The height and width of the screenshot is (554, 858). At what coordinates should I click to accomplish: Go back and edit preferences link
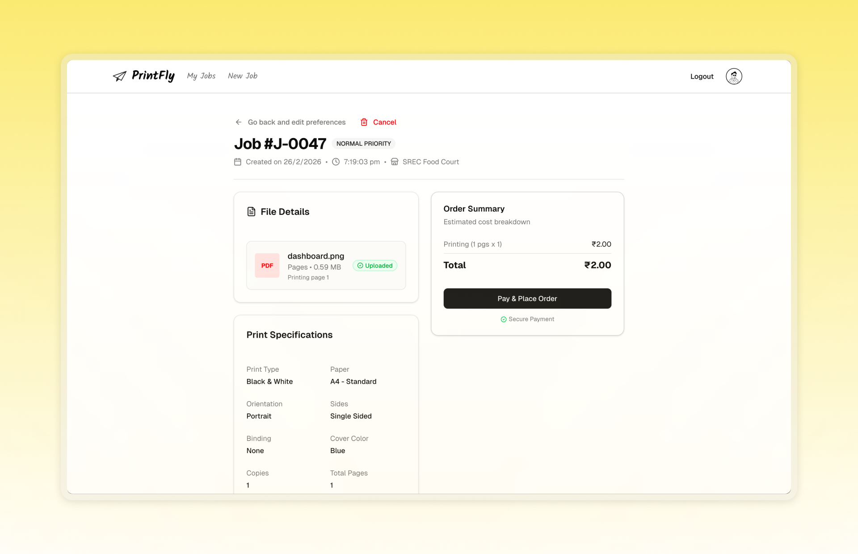pyautogui.click(x=297, y=122)
